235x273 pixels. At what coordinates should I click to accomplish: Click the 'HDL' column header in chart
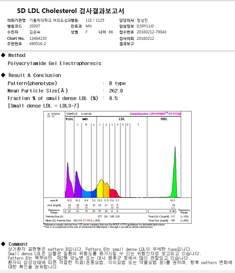(x=164, y=119)
